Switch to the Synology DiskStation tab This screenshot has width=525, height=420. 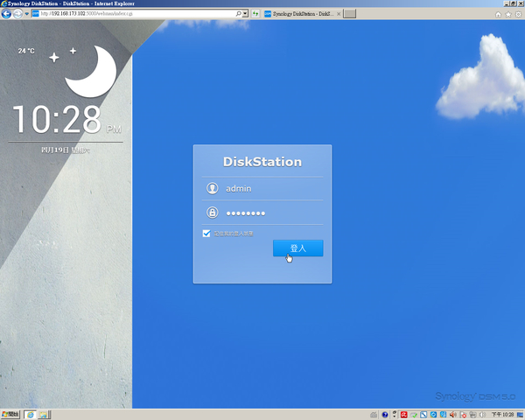tap(302, 15)
